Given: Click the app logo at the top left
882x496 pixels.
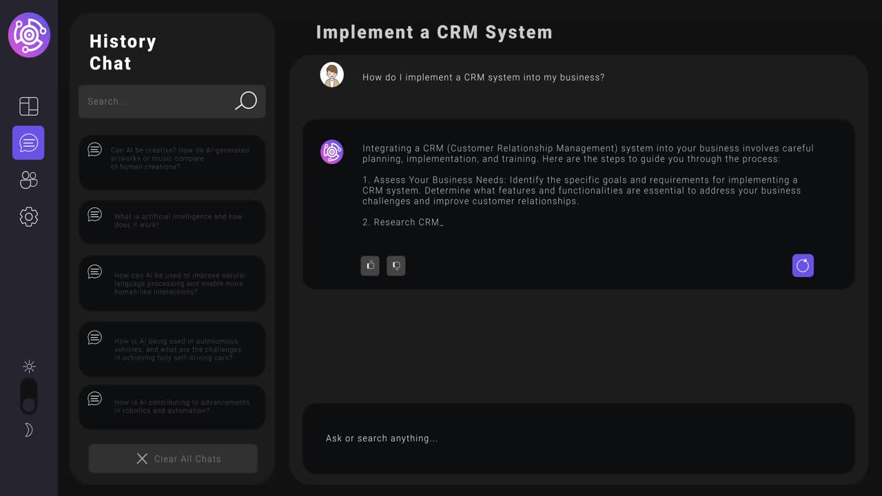Looking at the screenshot, I should (x=28, y=34).
